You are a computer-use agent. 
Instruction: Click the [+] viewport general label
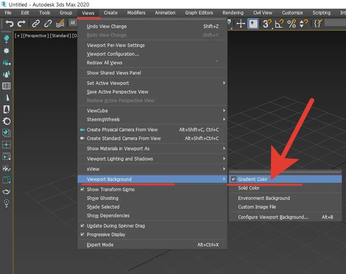[18, 36]
